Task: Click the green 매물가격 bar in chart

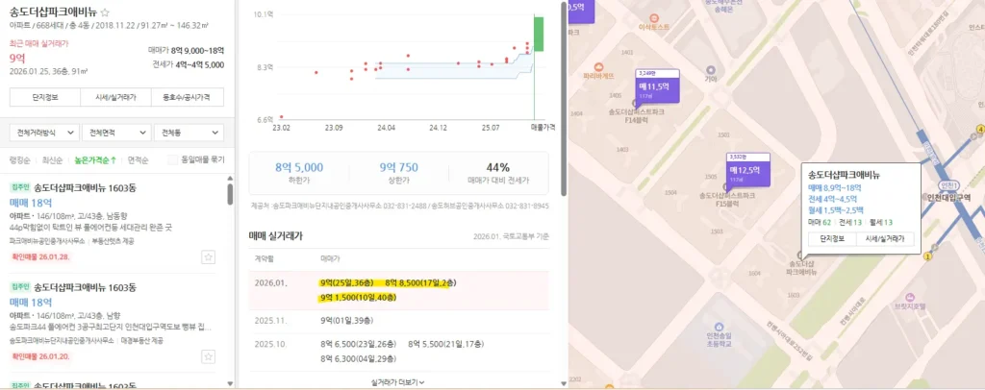Action: point(539,35)
